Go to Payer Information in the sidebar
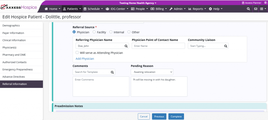The width and height of the screenshot is (268, 120). (13, 33)
